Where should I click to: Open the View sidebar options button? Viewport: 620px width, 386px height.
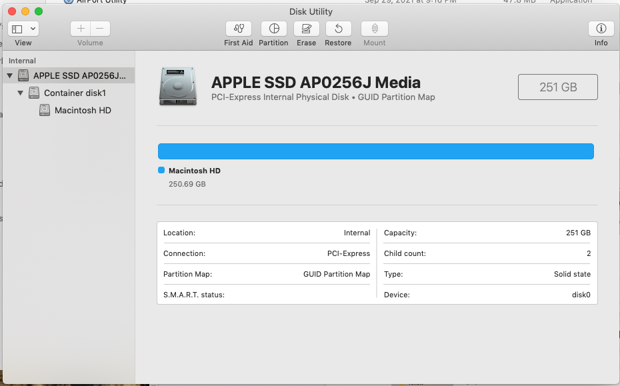pyautogui.click(x=23, y=29)
